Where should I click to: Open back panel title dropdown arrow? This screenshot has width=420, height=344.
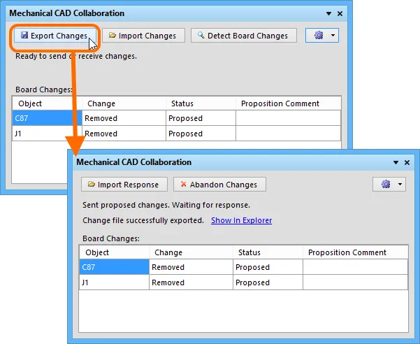[x=328, y=14]
